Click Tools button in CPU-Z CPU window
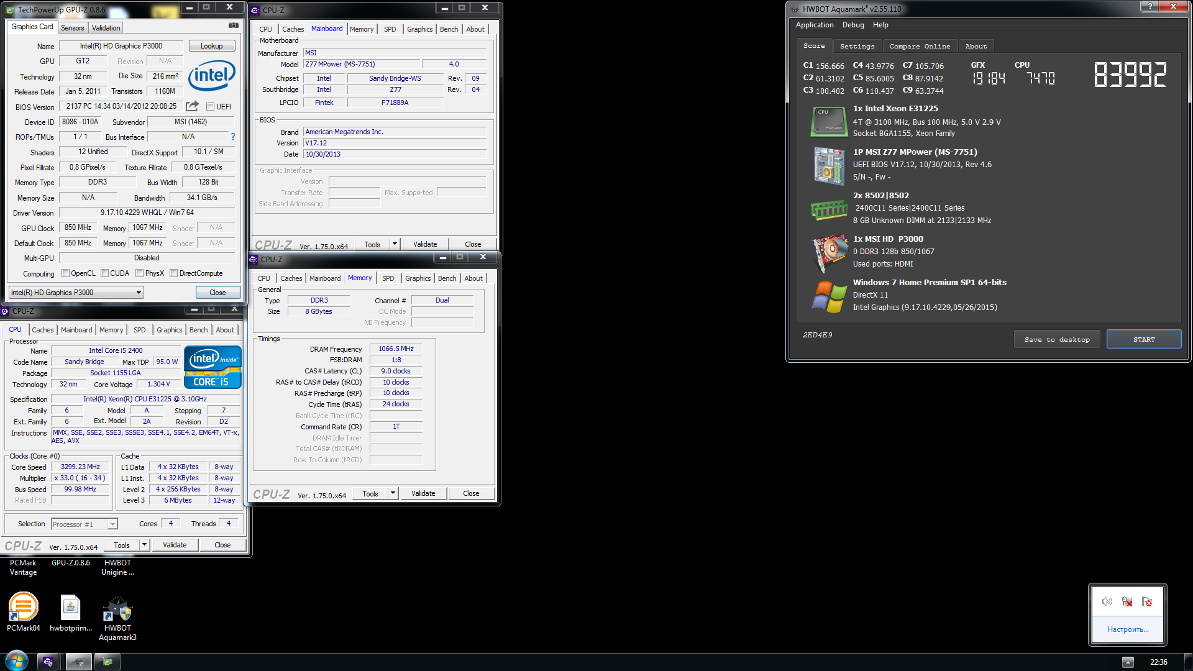Image resolution: width=1193 pixels, height=671 pixels. click(x=122, y=545)
